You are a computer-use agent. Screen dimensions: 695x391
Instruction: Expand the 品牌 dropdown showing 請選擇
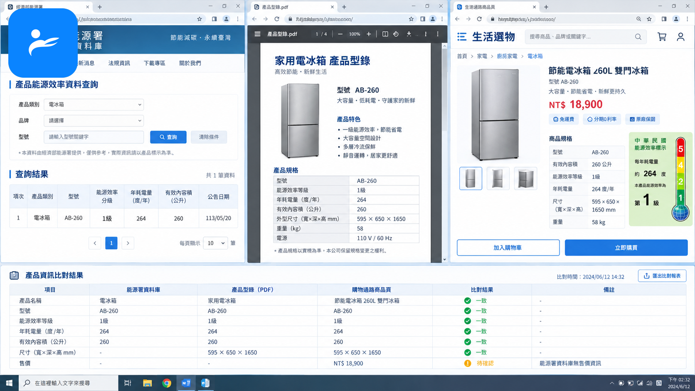point(94,121)
